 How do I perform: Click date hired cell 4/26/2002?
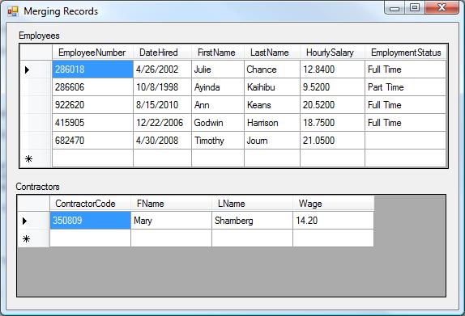tap(162, 70)
